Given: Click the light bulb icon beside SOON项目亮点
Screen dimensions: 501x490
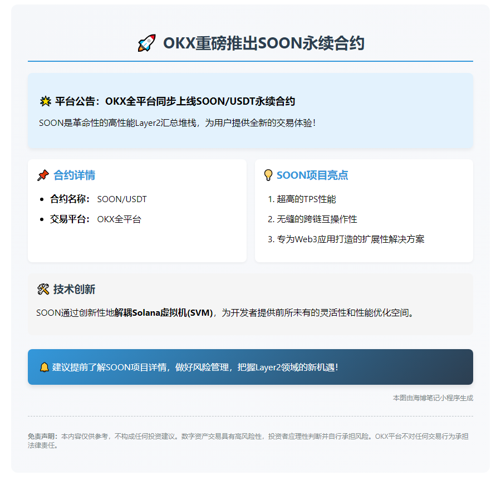Looking at the screenshot, I should (268, 175).
